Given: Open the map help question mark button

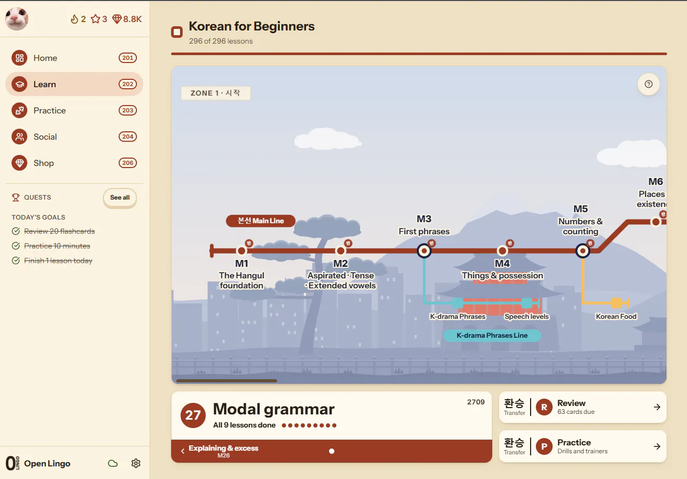Looking at the screenshot, I should coord(648,84).
